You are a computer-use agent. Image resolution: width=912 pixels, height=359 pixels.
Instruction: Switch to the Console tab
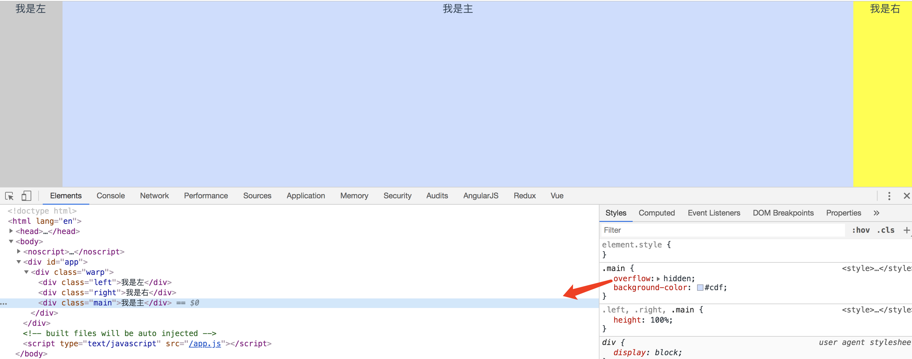(110, 196)
